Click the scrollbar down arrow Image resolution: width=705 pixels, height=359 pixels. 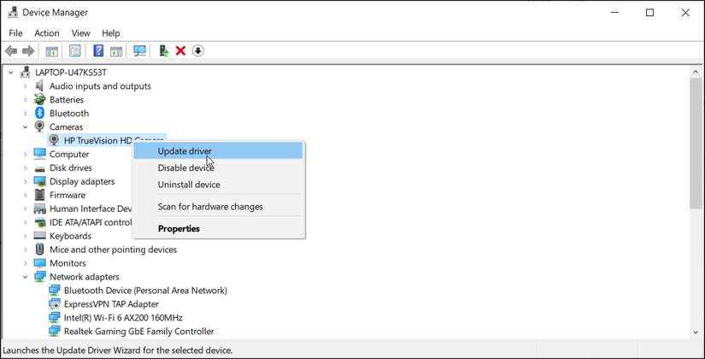coord(696,332)
